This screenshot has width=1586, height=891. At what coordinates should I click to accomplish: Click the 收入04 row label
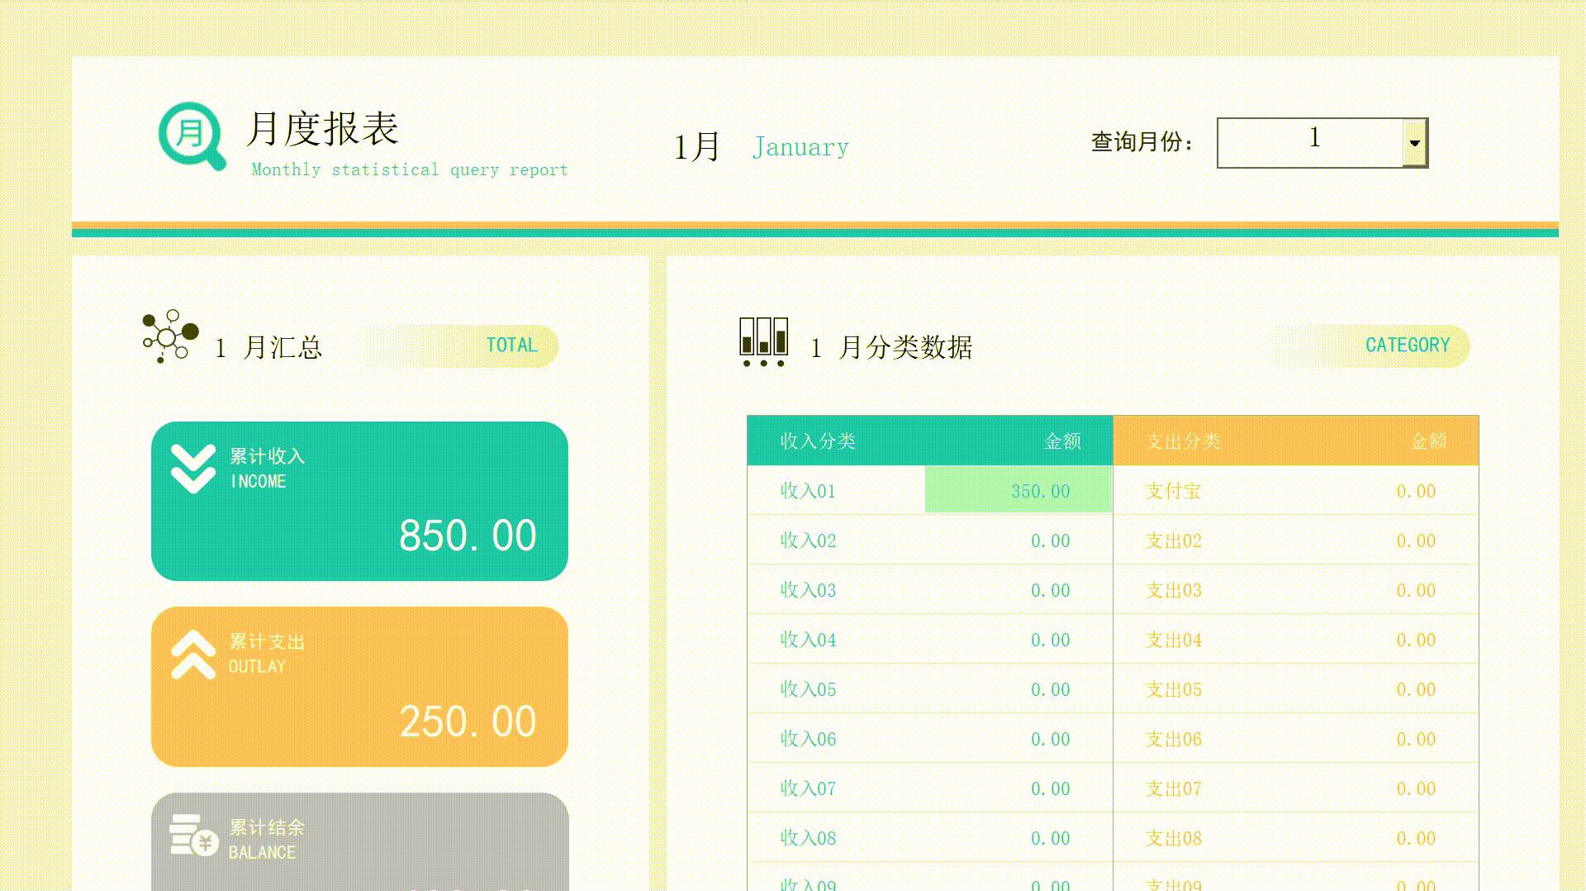[x=808, y=640]
